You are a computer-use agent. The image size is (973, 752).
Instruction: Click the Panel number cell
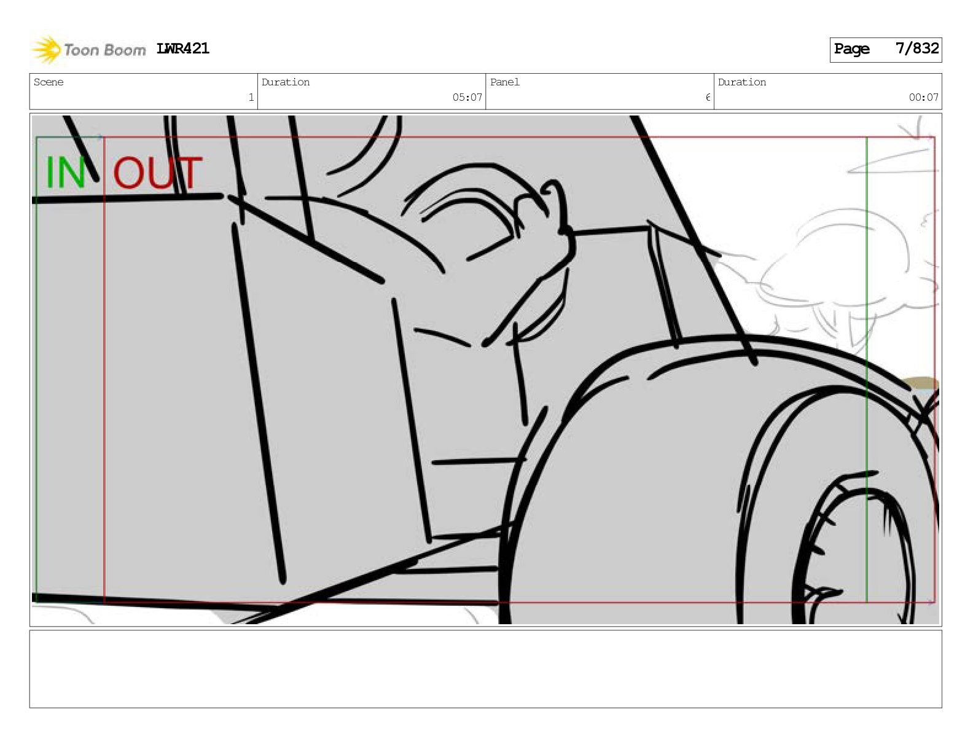[600, 92]
